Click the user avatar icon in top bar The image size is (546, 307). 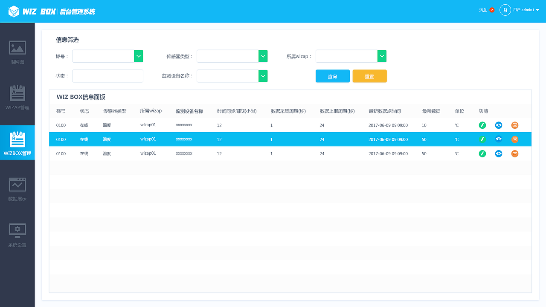pos(505,10)
